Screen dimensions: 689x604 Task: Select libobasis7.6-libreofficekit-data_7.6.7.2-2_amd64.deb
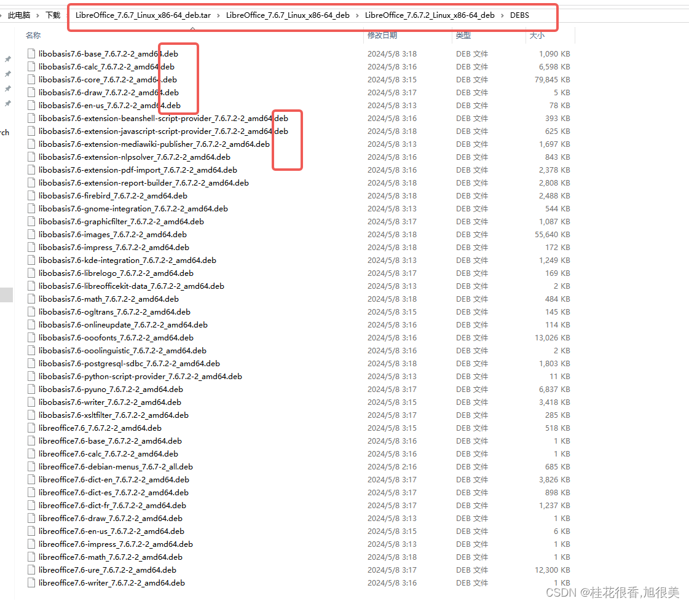(132, 286)
